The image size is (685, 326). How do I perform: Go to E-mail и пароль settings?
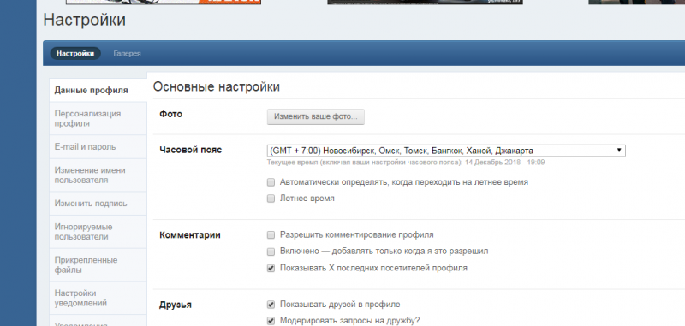(98, 146)
